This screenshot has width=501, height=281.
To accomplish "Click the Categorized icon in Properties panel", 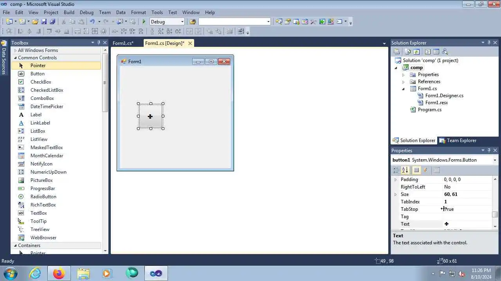I will (396, 170).
